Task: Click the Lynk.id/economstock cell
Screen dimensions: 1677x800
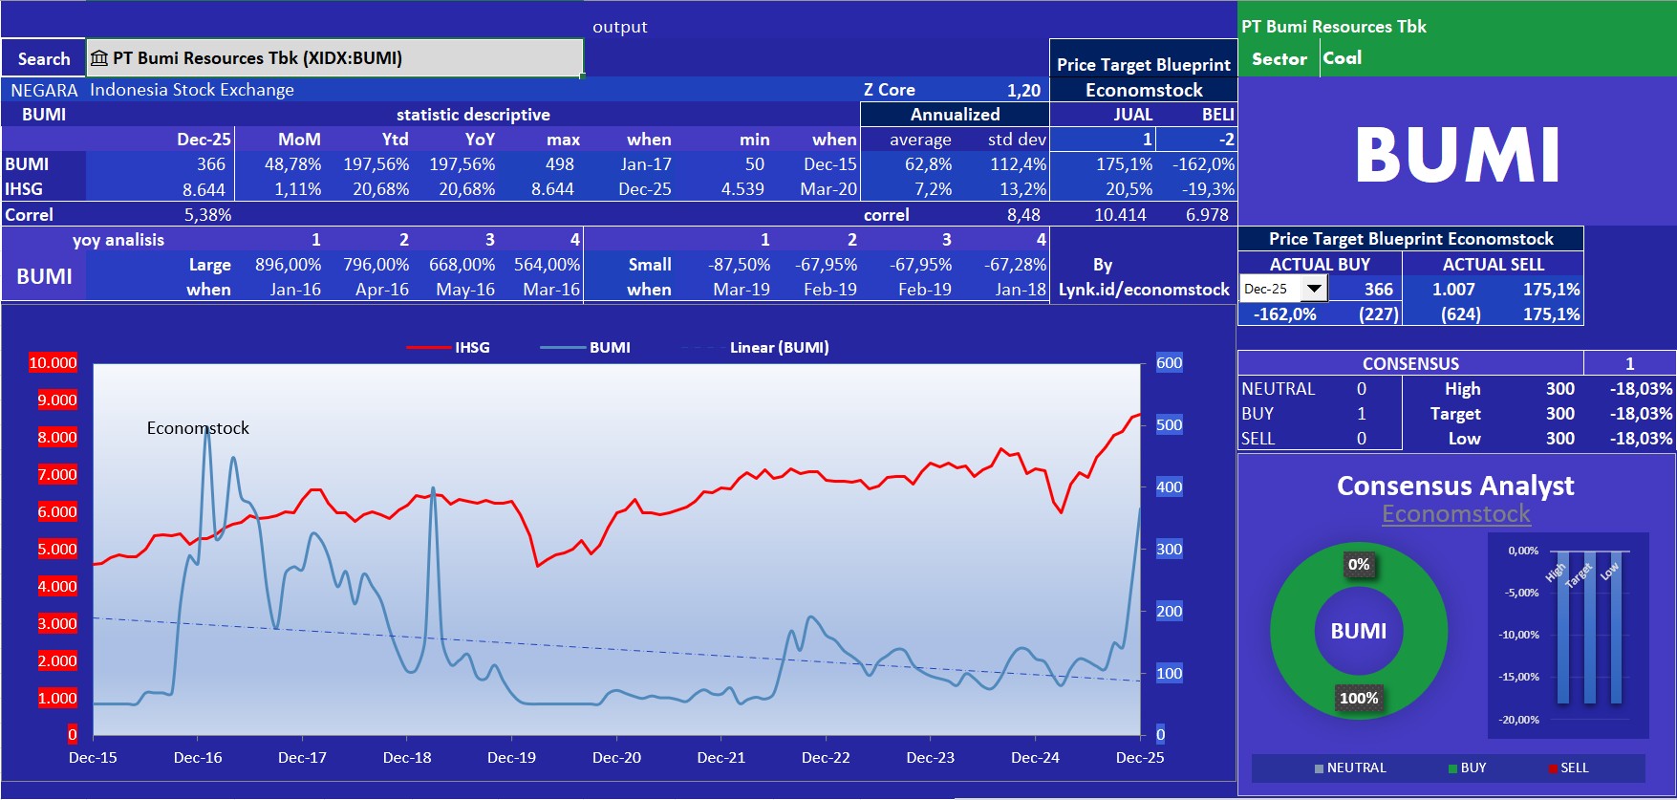Action: (1143, 290)
